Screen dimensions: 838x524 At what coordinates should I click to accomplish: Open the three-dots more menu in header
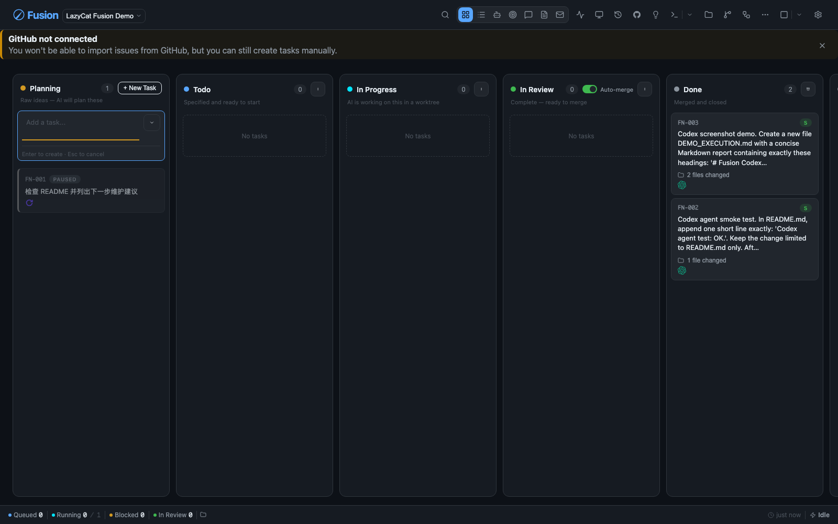click(x=765, y=15)
